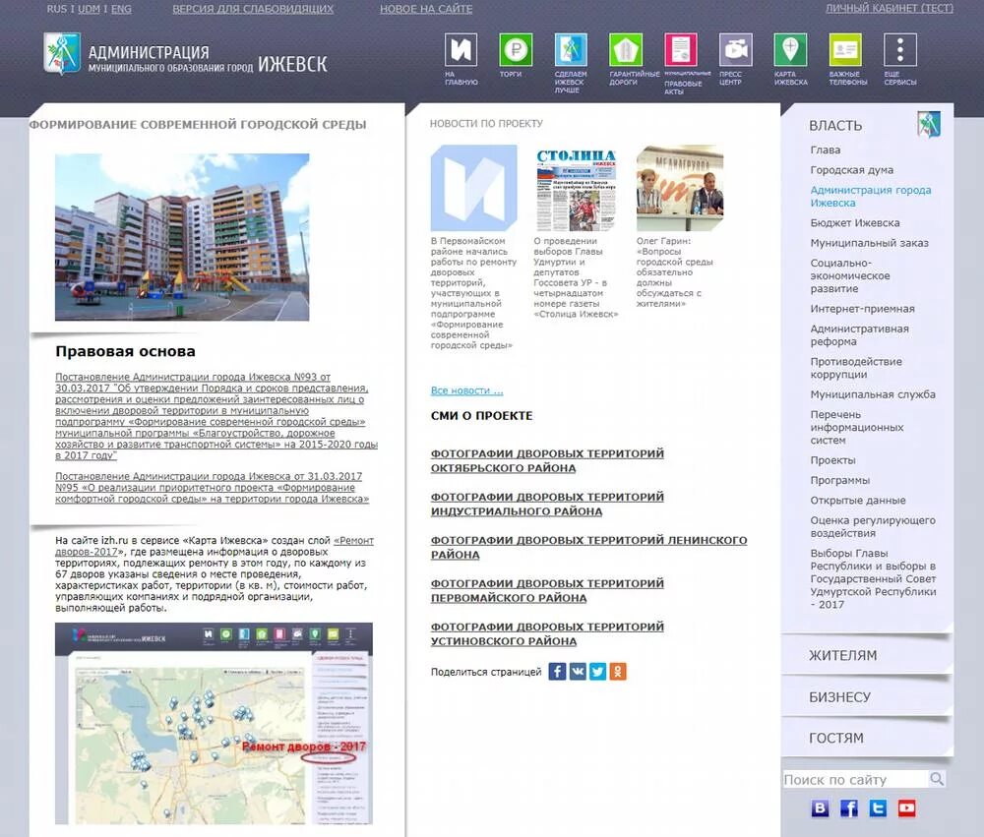Enable the Версия для слабовидящих mode
The width and height of the screenshot is (984, 837).
(252, 9)
